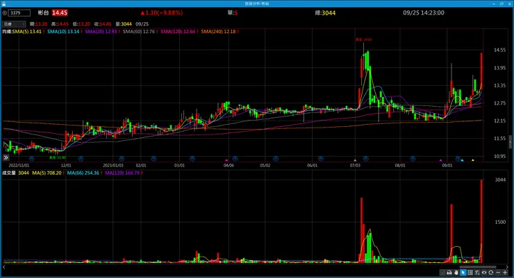
Task: Click total volume 總:3044
Action: (x=325, y=12)
